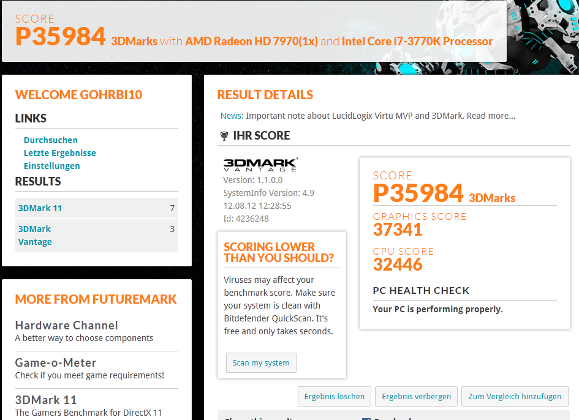
Task: Click the WELCOME GOHRBI10 heading
Action: [x=78, y=95]
